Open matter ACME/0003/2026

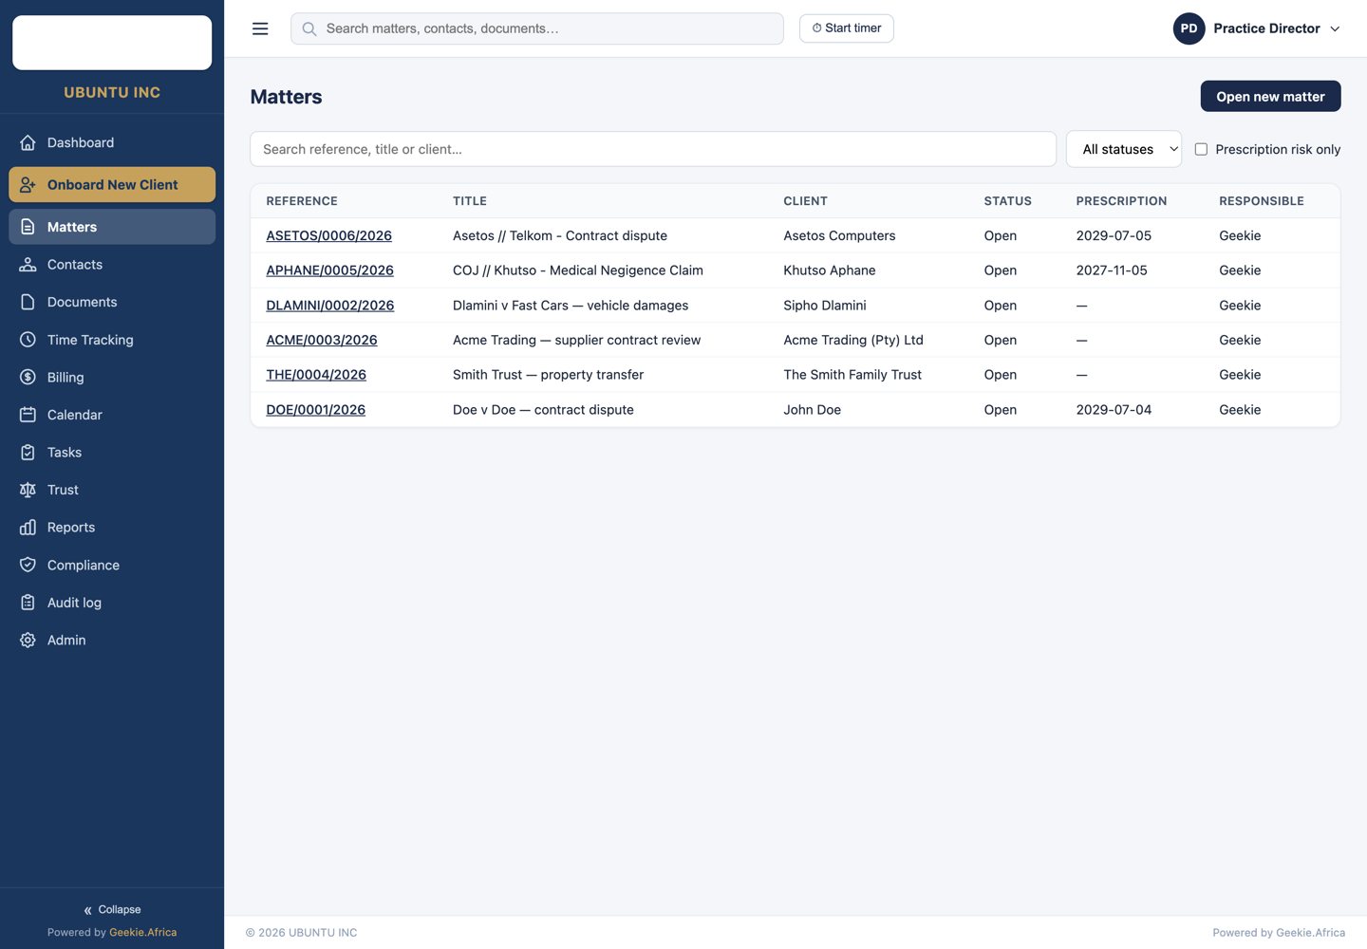pos(322,340)
